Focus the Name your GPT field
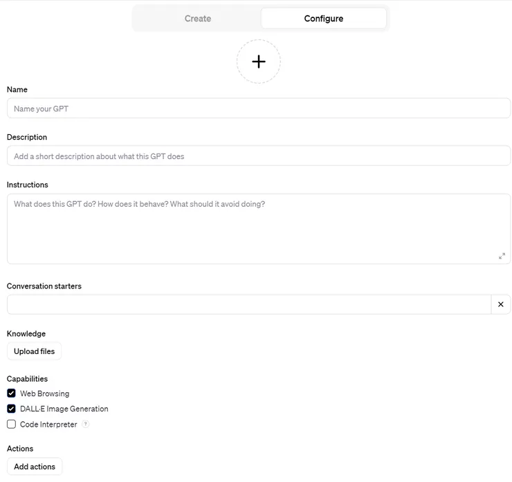Screen dimensions: 512x482 (258, 109)
